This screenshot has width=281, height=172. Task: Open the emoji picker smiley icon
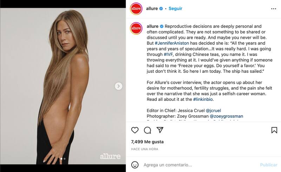135,165
